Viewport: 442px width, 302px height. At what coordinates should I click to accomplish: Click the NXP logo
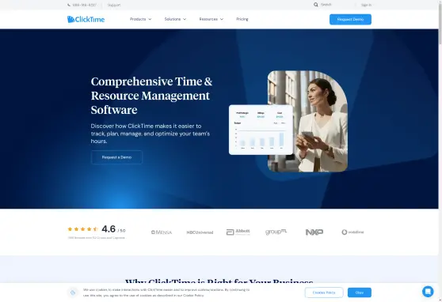pyautogui.click(x=314, y=232)
